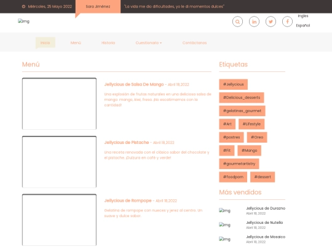Open Jellycious de Nutella best seller
The width and height of the screenshot is (332, 249).
tap(264, 223)
